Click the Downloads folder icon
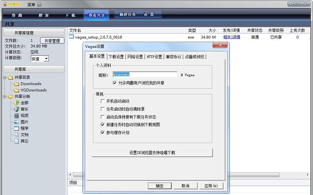Screen dimensions: 313x195 [17, 84]
